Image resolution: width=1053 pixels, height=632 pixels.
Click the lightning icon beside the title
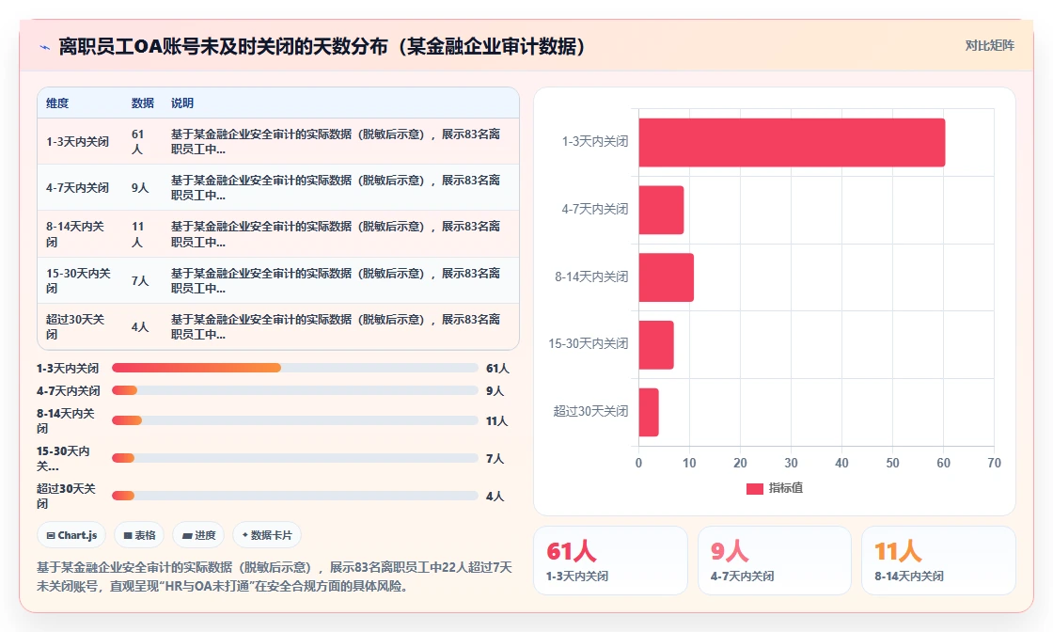45,47
